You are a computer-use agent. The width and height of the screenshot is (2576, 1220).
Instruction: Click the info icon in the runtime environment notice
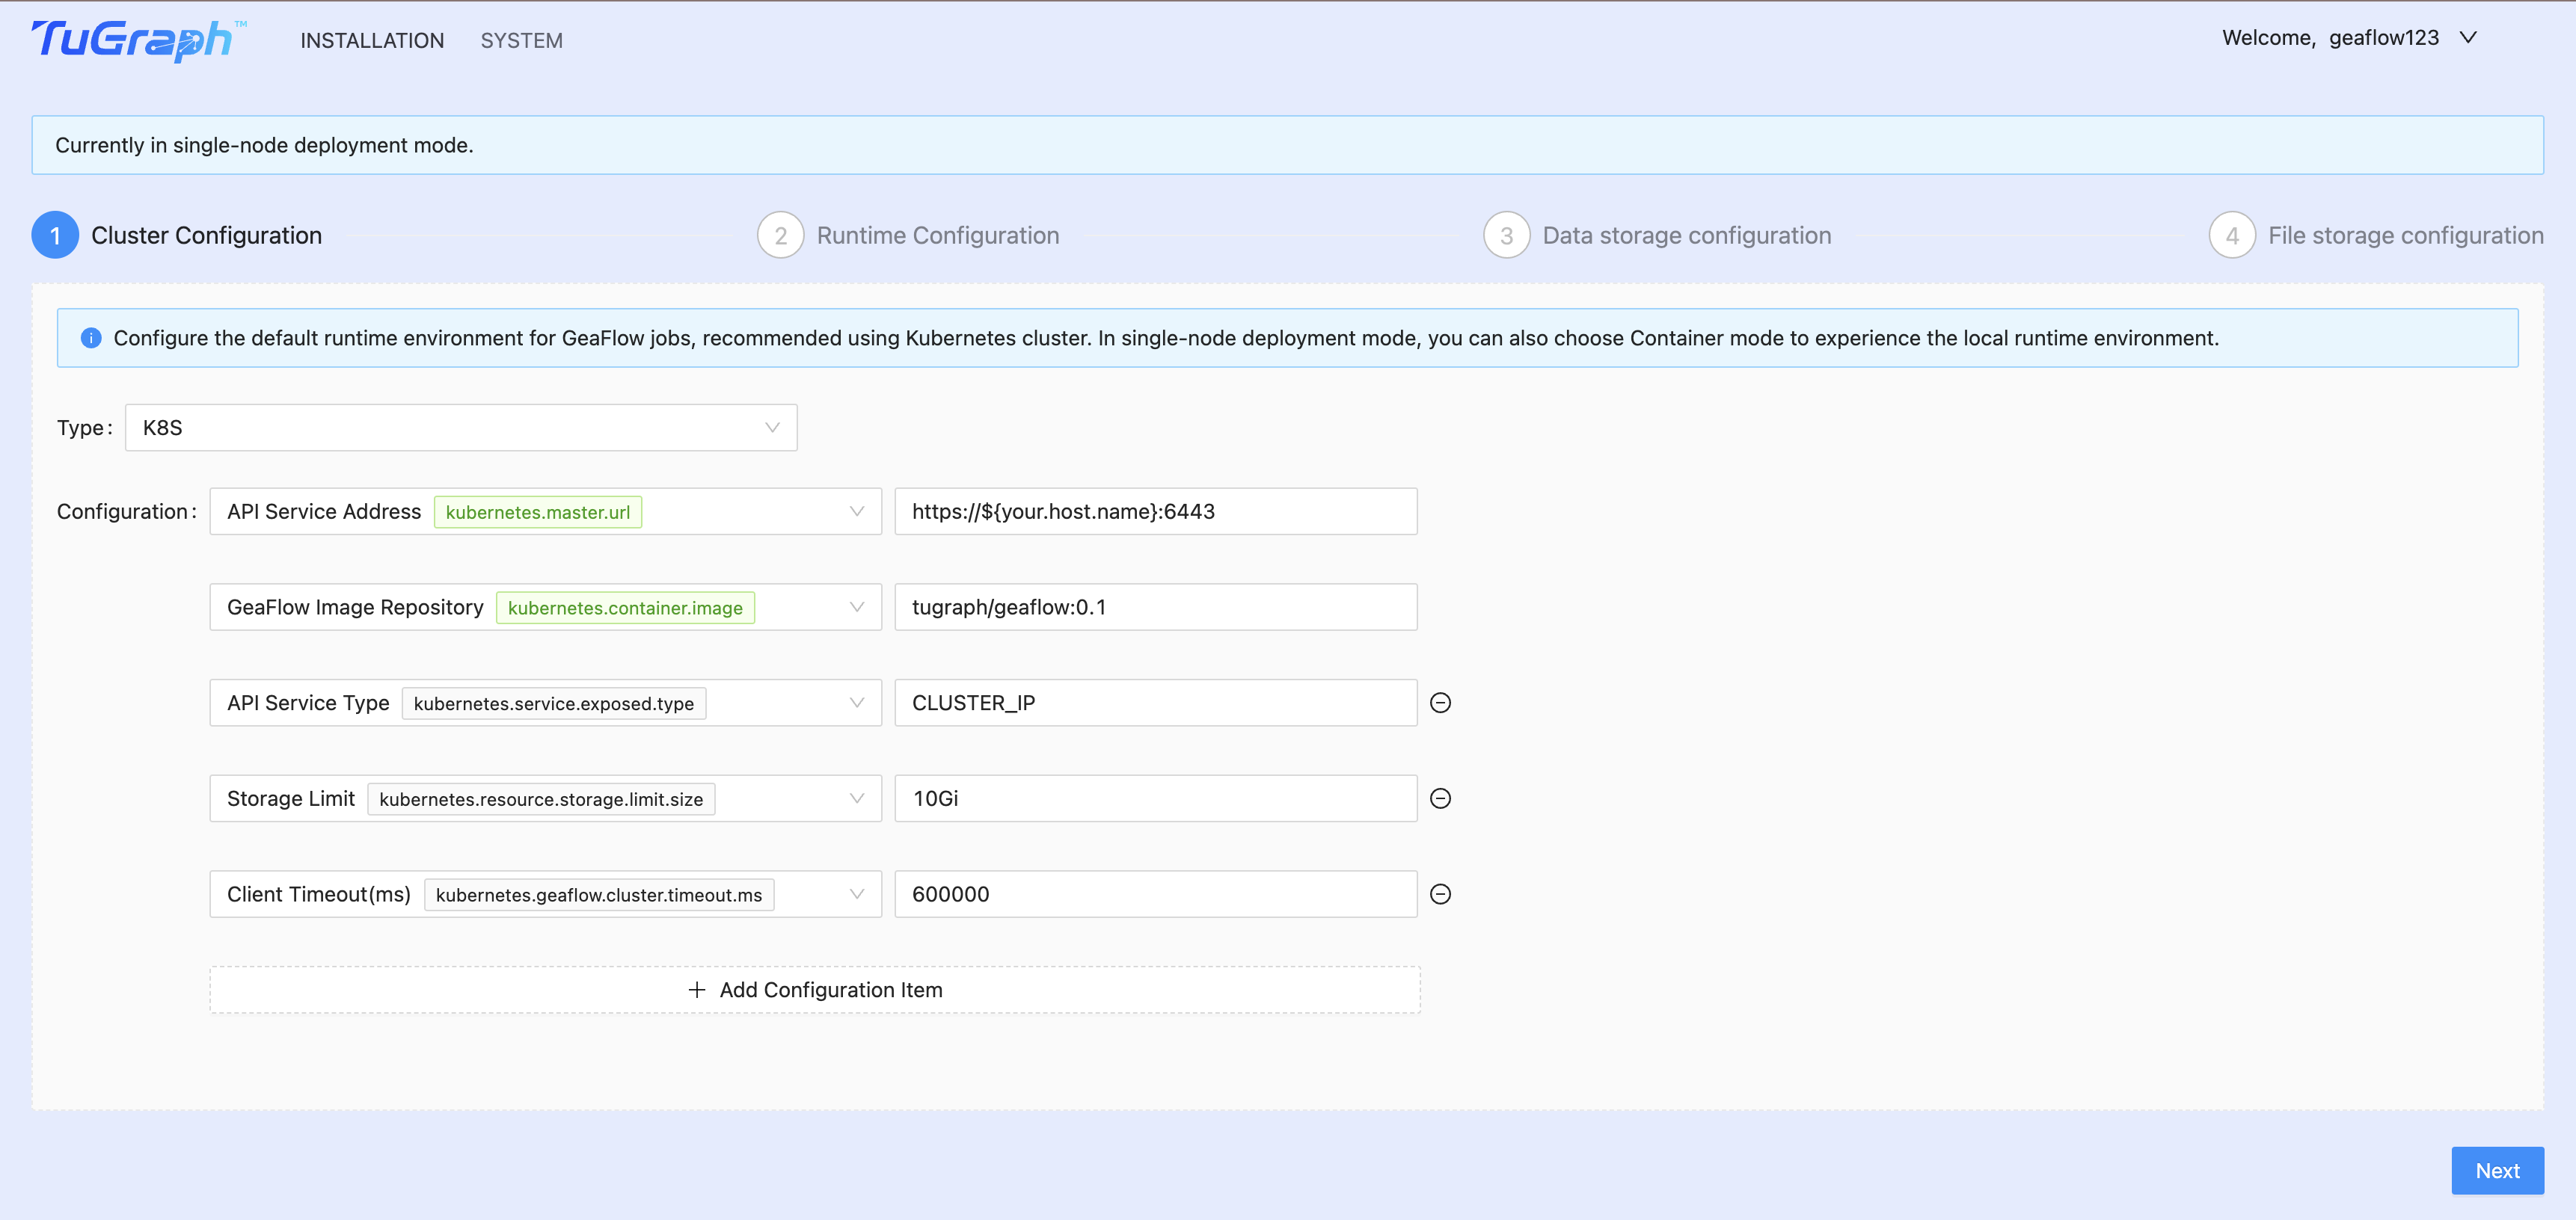91,338
